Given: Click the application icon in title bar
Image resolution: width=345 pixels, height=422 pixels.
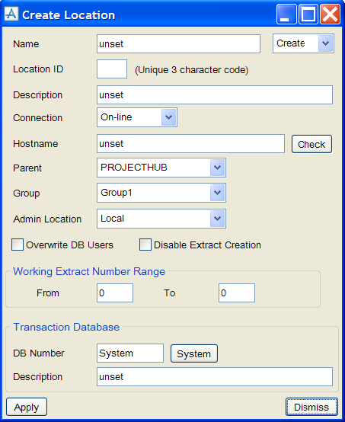Looking at the screenshot, I should click(x=11, y=14).
